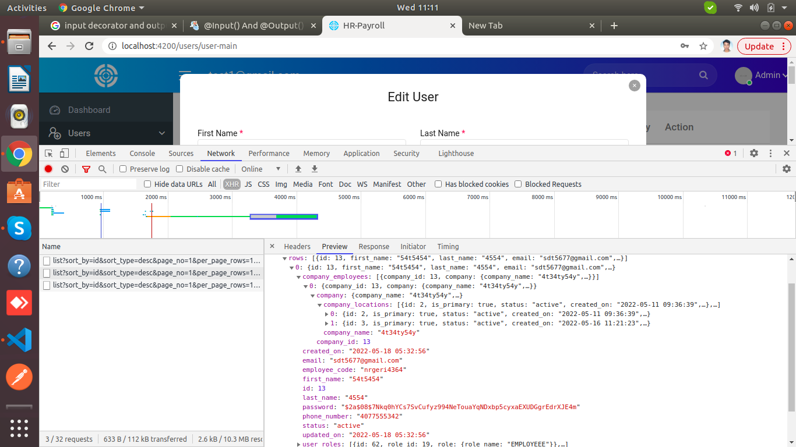Image resolution: width=796 pixels, height=447 pixels.
Task: Tick the Hide data URLs checkbox
Action: click(x=147, y=184)
